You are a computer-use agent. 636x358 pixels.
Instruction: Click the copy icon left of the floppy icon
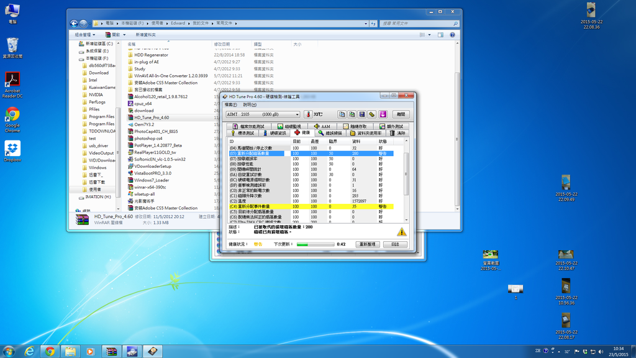[x=352, y=114]
